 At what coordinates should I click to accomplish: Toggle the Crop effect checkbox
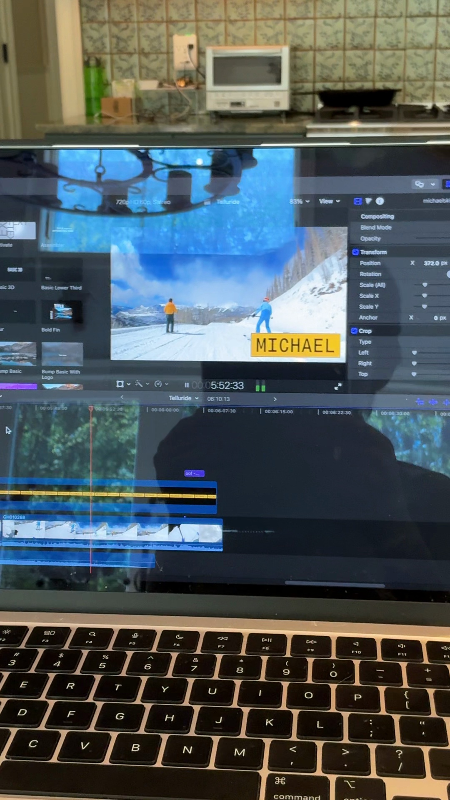[354, 331]
